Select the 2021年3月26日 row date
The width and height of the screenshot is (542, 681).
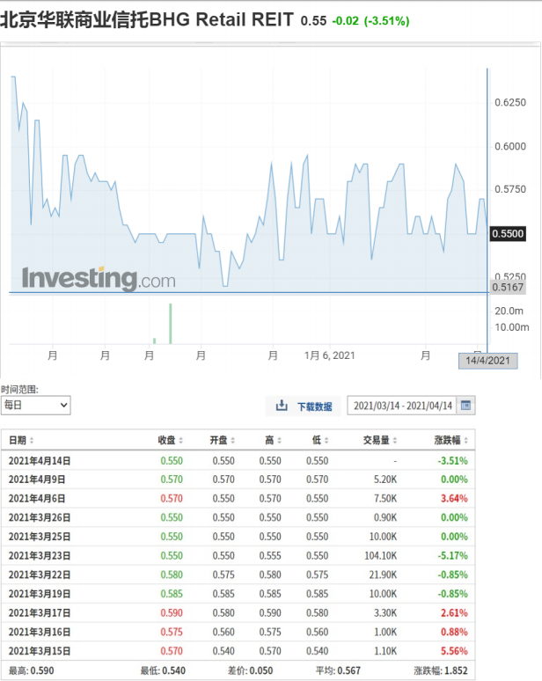click(x=40, y=517)
